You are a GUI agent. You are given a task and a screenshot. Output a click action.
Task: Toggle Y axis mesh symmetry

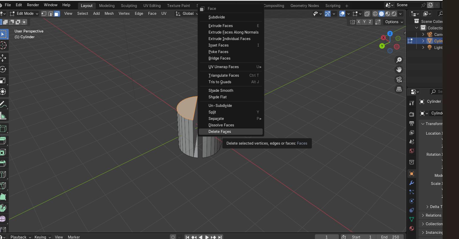click(364, 22)
